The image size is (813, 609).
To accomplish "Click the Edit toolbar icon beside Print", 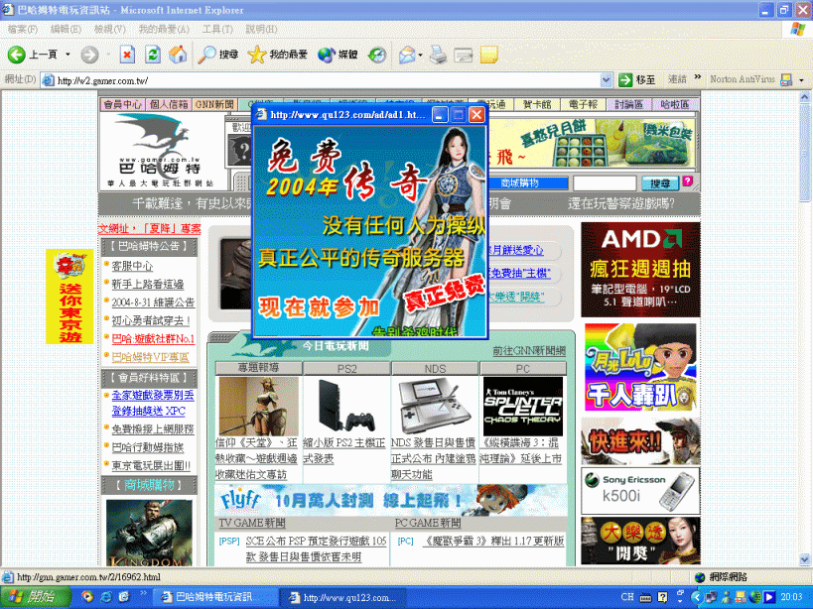I will (x=463, y=55).
